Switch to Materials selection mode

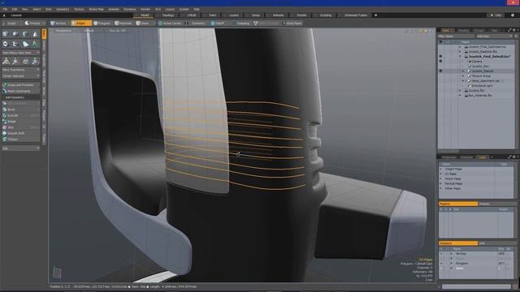click(123, 24)
